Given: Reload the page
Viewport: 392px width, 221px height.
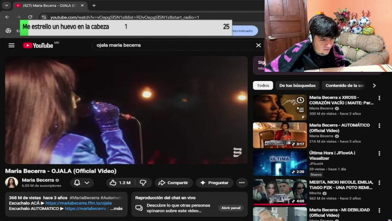Looking at the screenshot, I should (x=30, y=17).
